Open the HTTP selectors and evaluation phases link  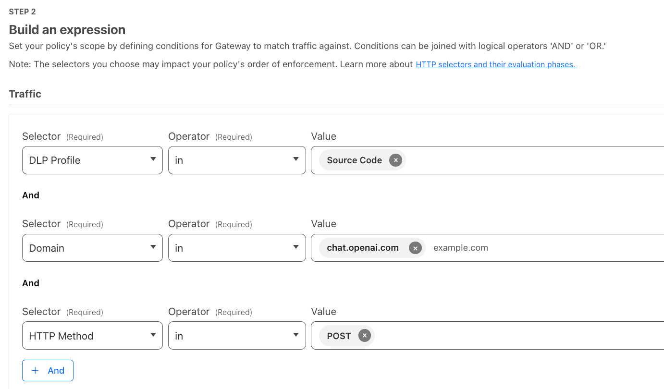pos(496,64)
